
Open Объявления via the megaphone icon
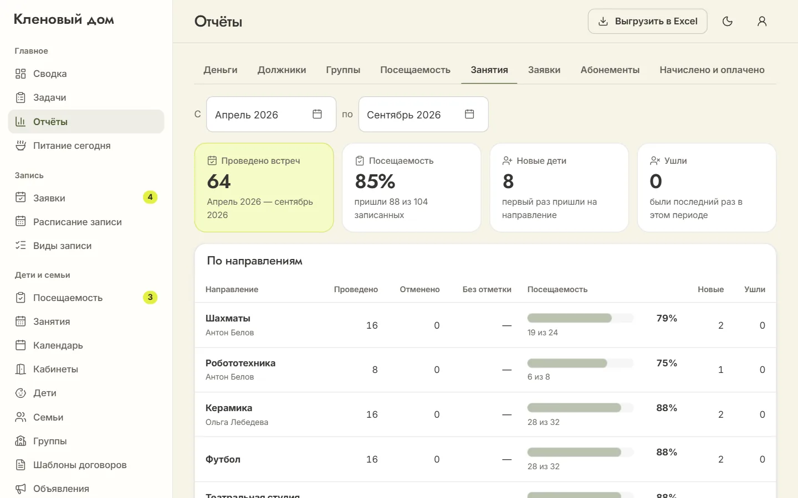[x=21, y=489]
